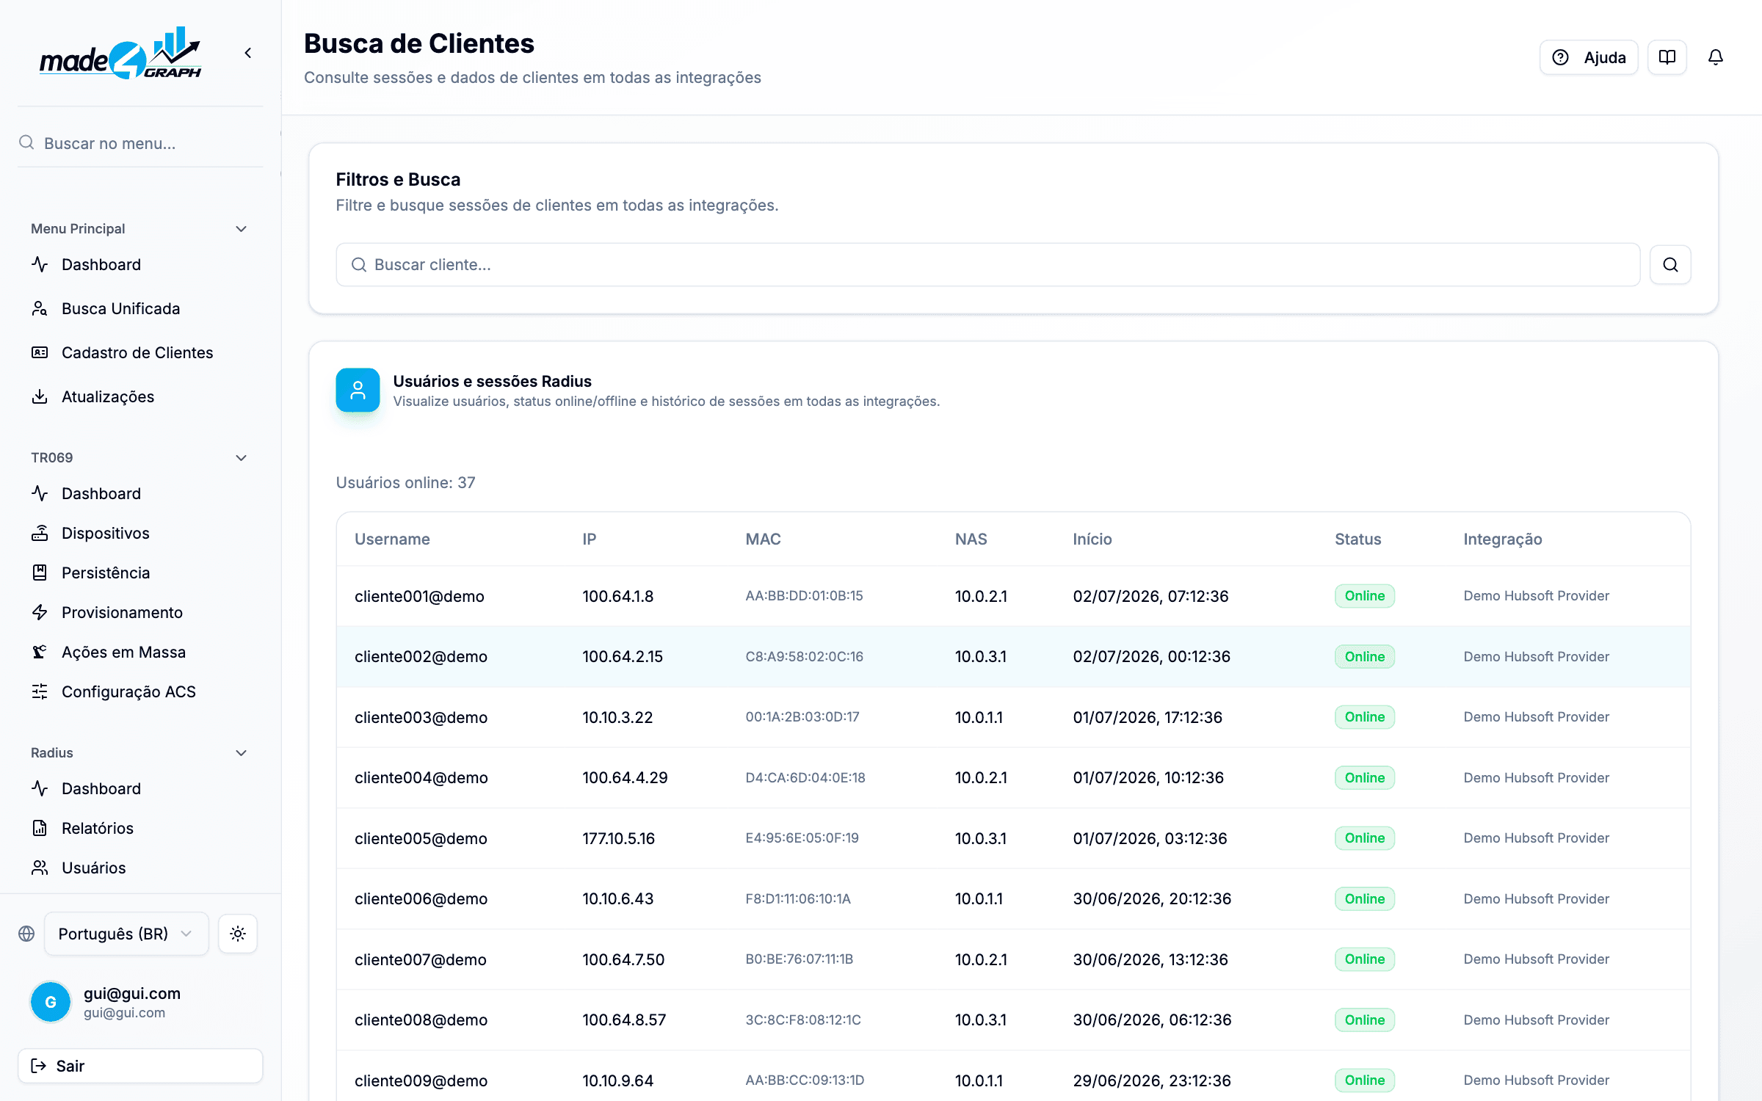Open the made4graph logo
Image resolution: width=1762 pixels, height=1101 pixels.
(120, 53)
